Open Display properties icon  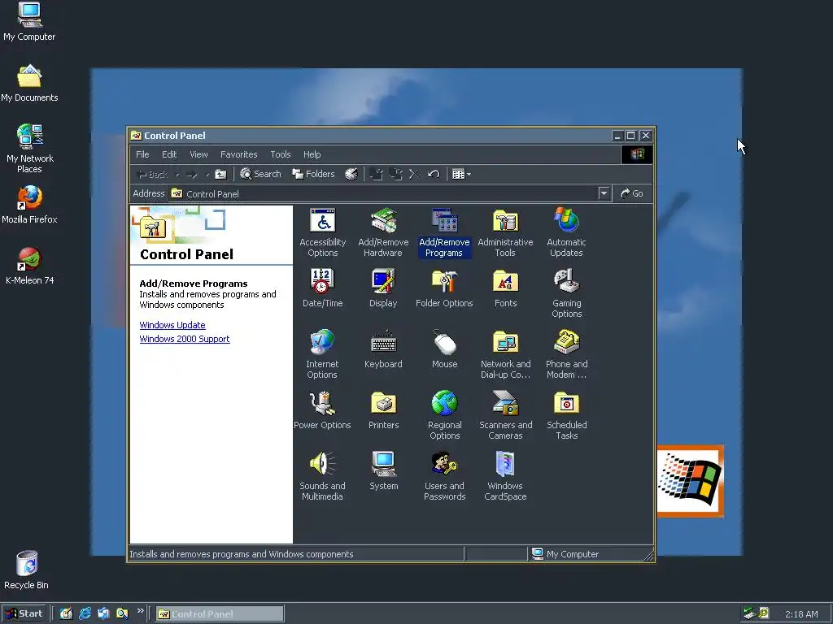click(383, 288)
